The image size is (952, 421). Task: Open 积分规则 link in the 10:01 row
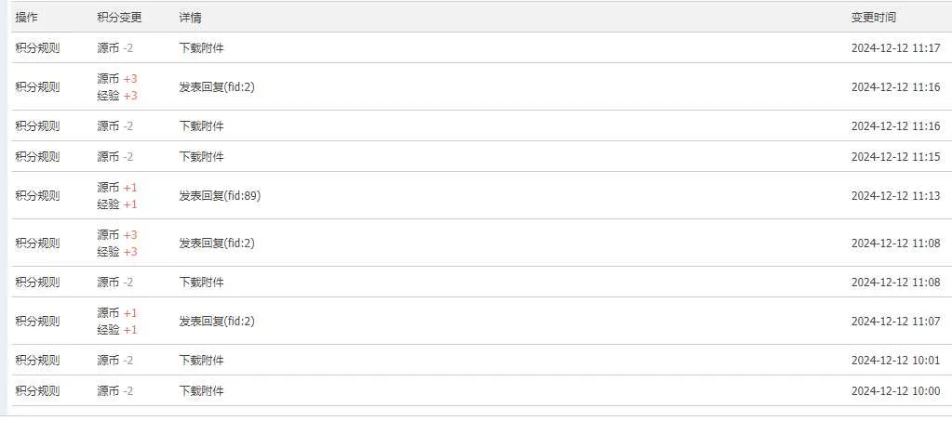[x=37, y=361]
